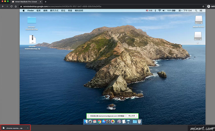This screenshot has height=131, width=215.
Task: Open the 編輯 menu
Action: click(45, 11)
